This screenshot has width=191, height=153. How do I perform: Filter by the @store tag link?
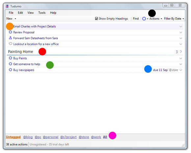click(84, 137)
